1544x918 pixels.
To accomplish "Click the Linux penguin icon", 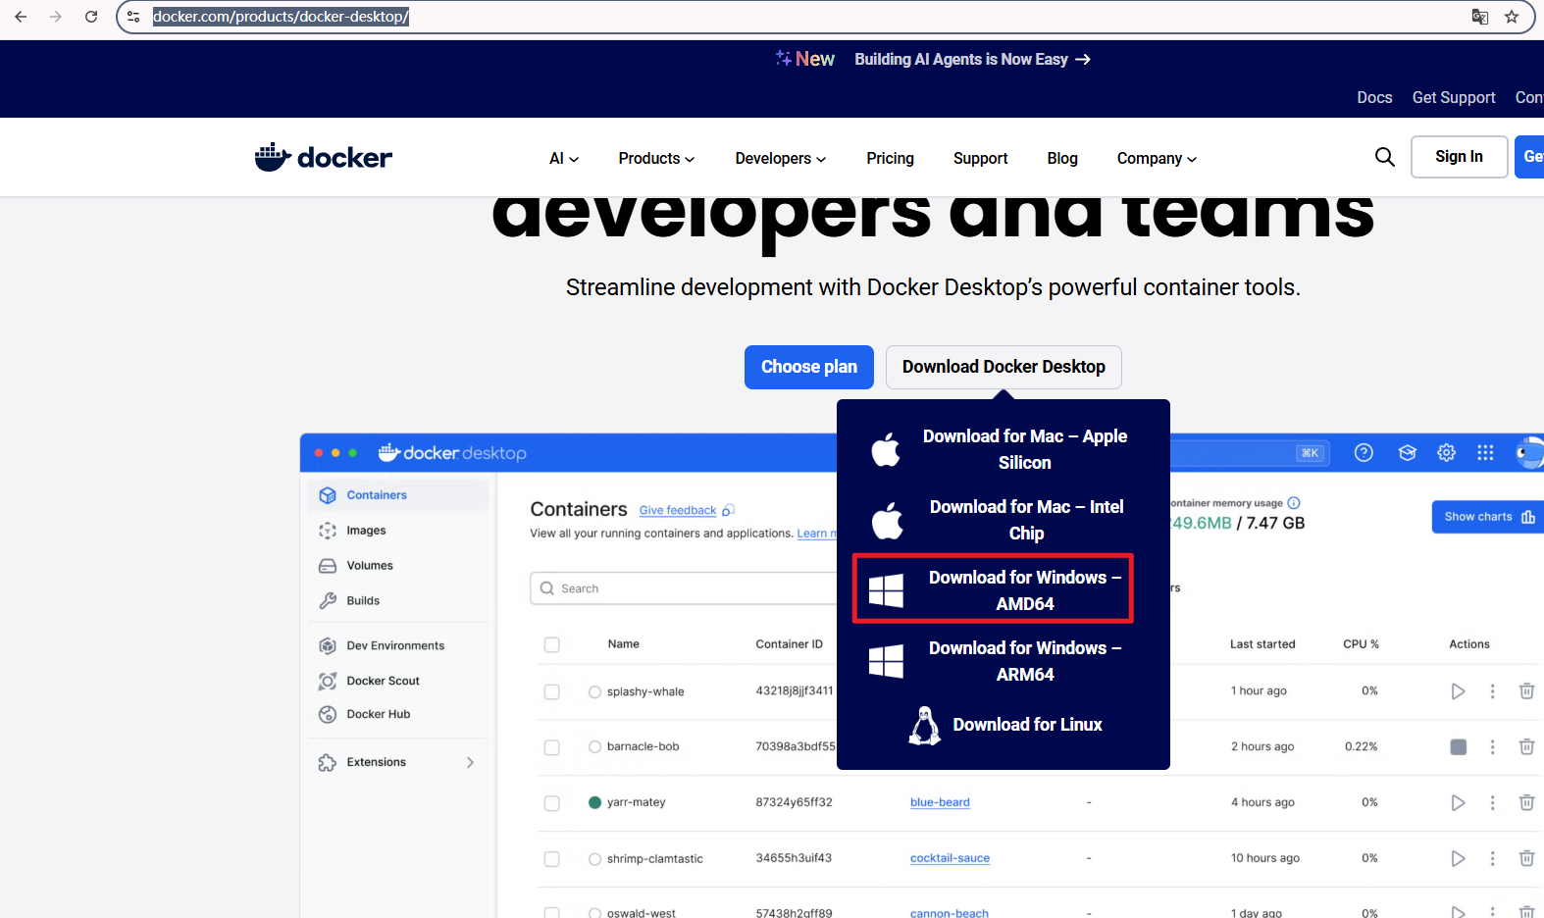I will (x=924, y=726).
